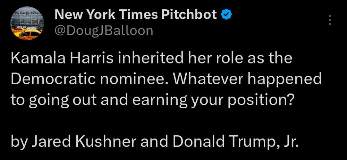The width and height of the screenshot is (347, 160).
Task: Open the @DougJBalloon handle link
Action: pyautogui.click(x=104, y=31)
